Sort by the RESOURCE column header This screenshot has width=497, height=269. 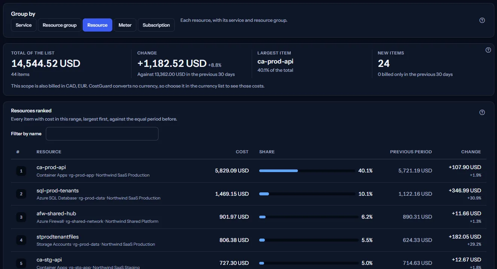tap(49, 152)
